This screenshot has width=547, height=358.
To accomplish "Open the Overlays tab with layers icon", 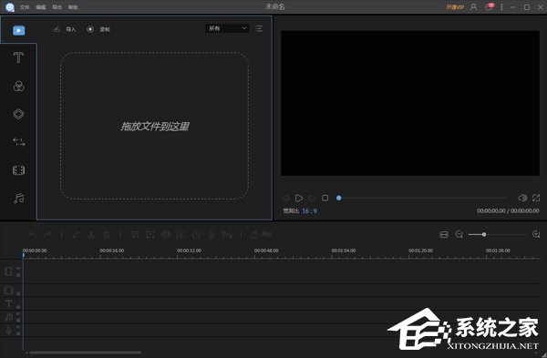I will pyautogui.click(x=18, y=114).
